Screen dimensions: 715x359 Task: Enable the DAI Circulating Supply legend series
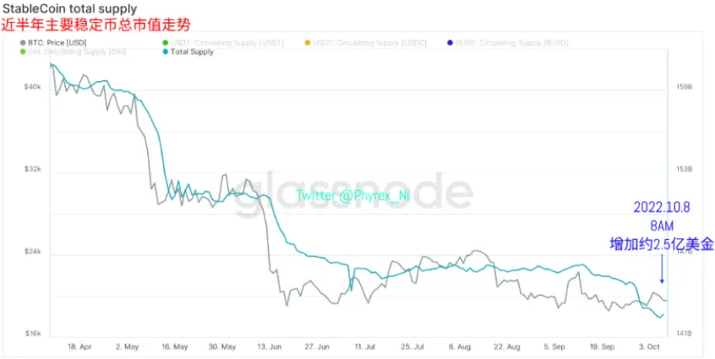[74, 52]
